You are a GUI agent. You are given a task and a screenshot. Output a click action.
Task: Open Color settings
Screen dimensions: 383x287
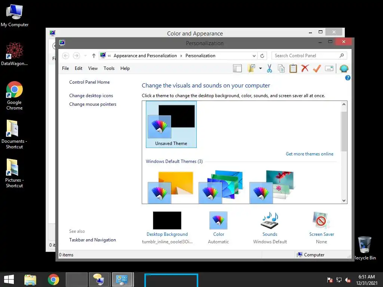pyautogui.click(x=218, y=228)
